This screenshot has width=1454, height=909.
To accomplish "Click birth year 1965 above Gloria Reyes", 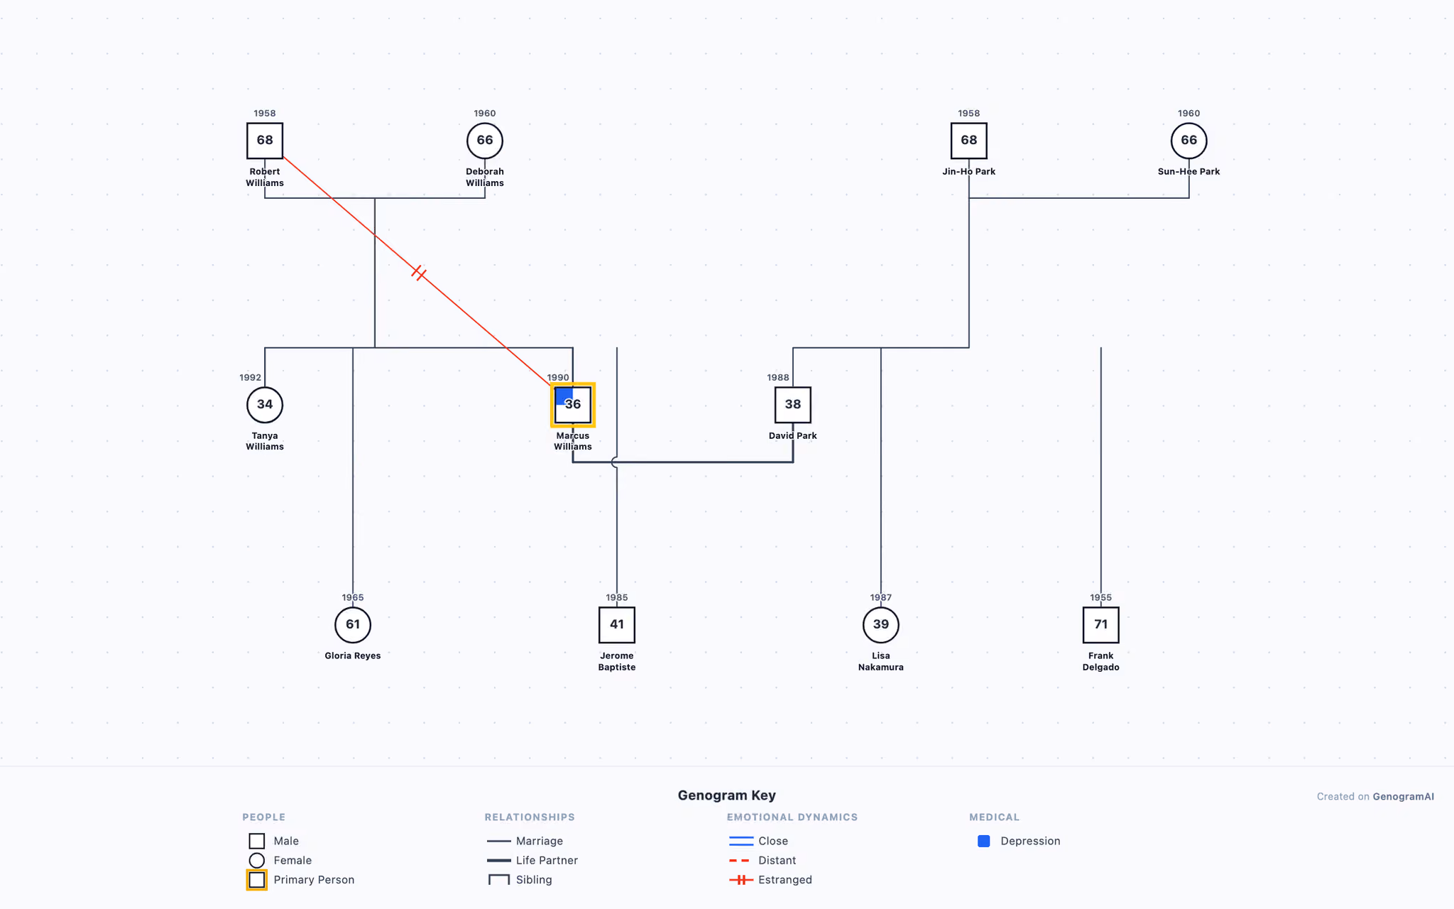I will coord(353,598).
